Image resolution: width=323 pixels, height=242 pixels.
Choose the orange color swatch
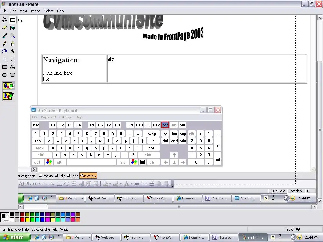78,220
